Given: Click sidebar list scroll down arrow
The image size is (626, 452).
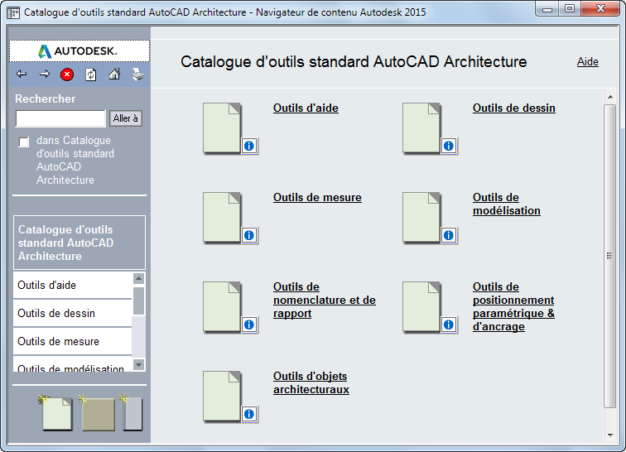Looking at the screenshot, I should click(x=138, y=364).
